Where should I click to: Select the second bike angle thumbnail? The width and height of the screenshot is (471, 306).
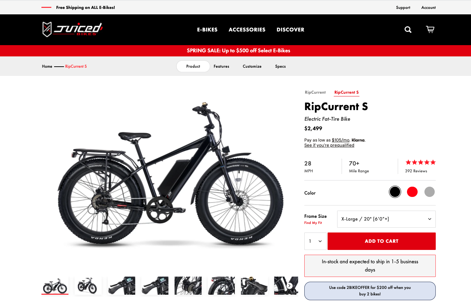[88, 285]
